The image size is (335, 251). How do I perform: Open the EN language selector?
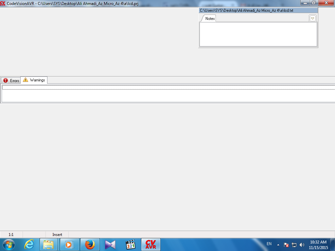pos(269,244)
